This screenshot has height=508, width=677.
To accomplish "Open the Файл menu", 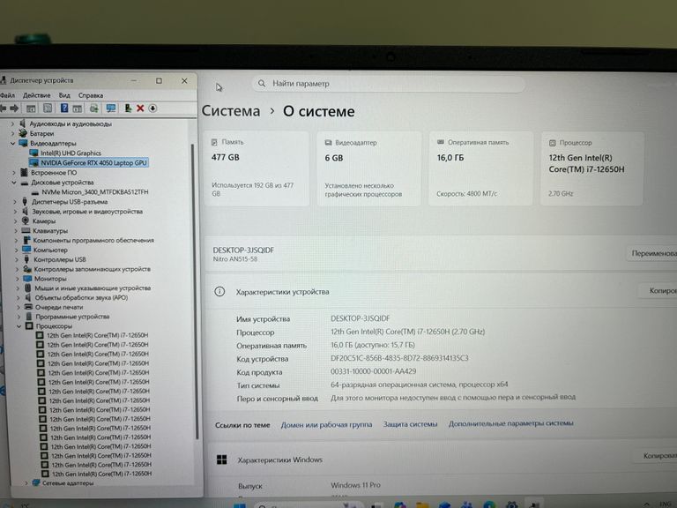I will [7, 95].
